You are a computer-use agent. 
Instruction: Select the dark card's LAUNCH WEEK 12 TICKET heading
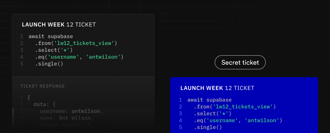59,25
